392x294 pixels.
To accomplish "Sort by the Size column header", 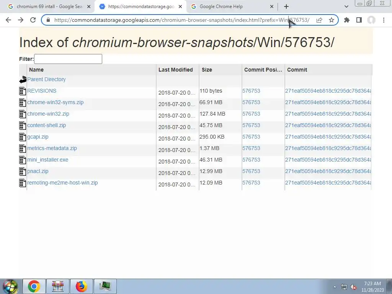I will (220, 70).
